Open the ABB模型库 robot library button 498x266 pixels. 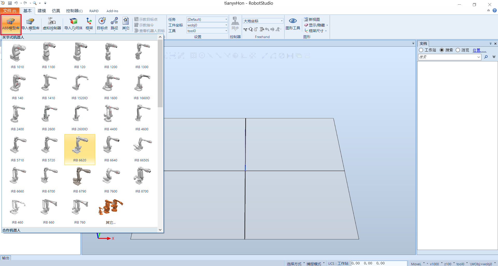pos(11,25)
